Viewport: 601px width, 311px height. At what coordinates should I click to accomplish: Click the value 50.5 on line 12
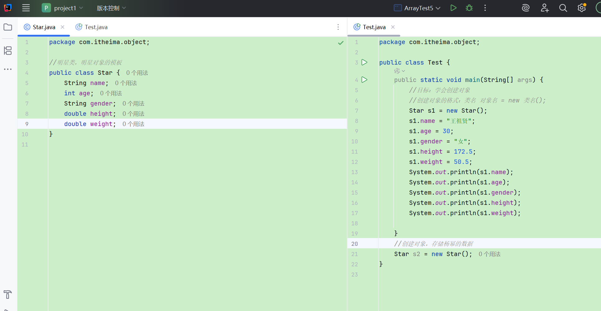click(x=461, y=162)
